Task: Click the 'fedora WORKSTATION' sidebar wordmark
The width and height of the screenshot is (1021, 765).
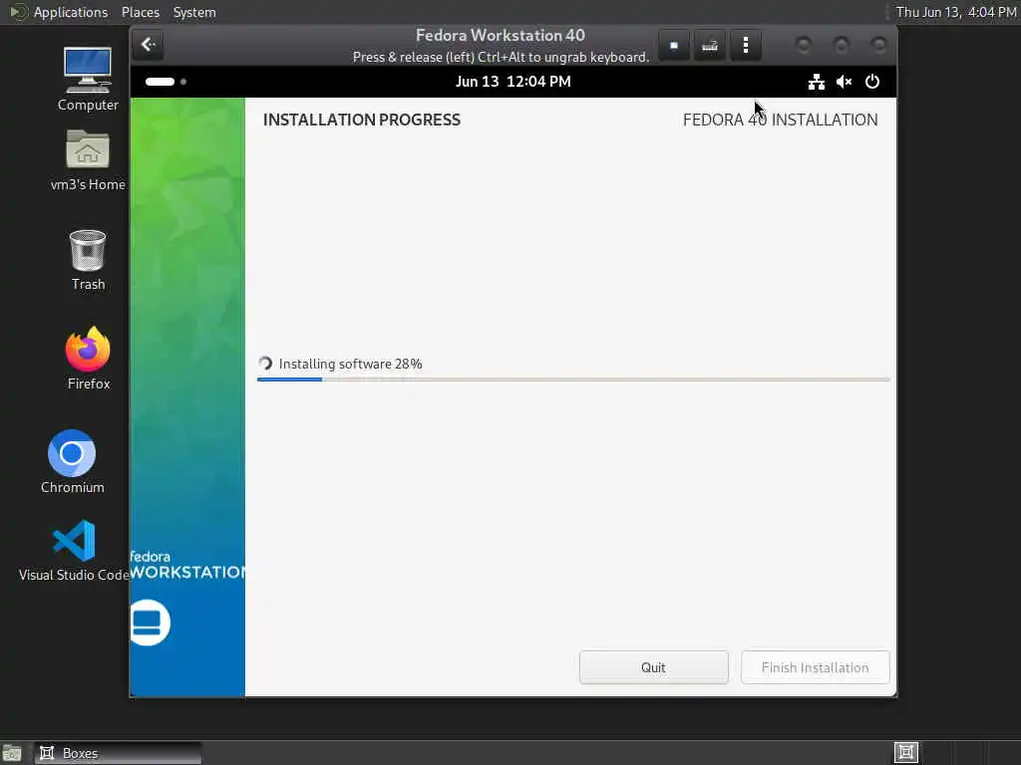Action: pyautogui.click(x=187, y=566)
